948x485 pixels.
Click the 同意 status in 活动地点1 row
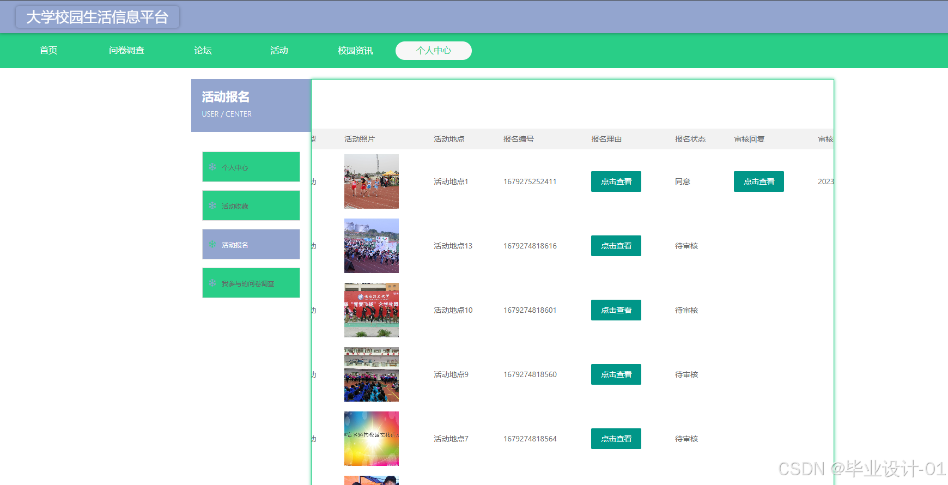[x=683, y=181]
